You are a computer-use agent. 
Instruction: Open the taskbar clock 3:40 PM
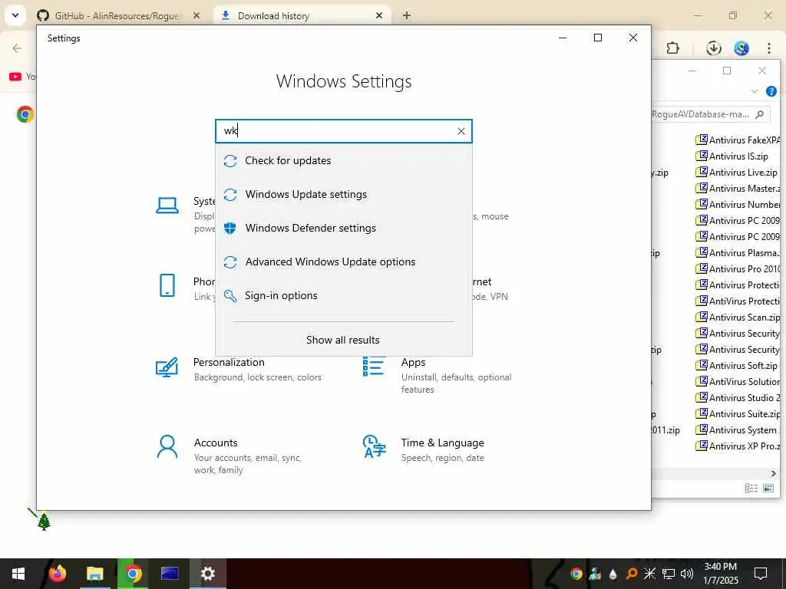720,574
